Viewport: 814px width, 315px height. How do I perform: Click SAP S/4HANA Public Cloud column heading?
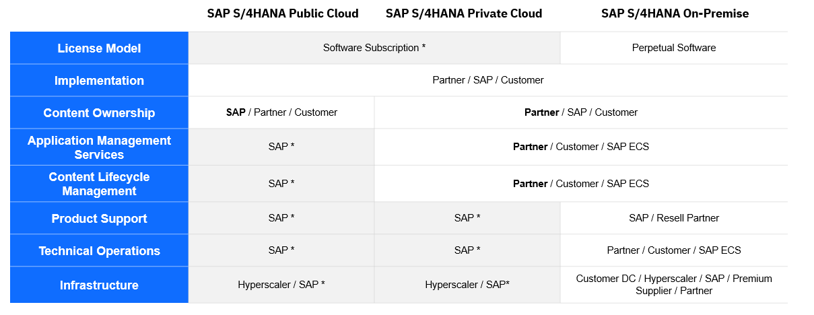[283, 13]
